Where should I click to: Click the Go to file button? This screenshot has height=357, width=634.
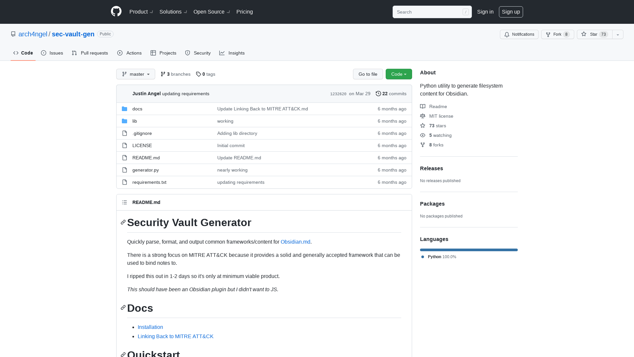pos(368,74)
